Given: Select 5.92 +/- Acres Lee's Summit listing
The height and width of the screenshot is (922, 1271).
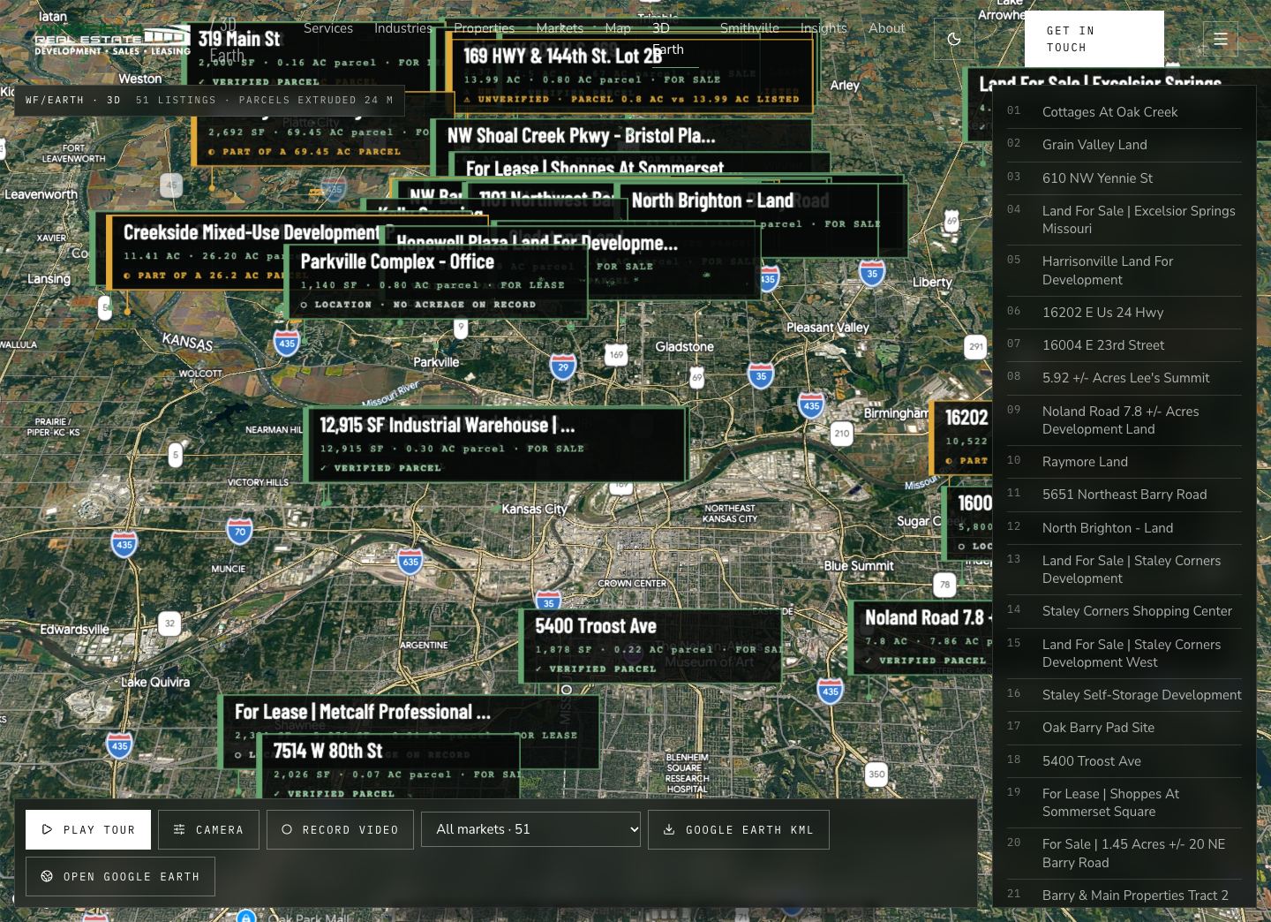Looking at the screenshot, I should click(1124, 378).
